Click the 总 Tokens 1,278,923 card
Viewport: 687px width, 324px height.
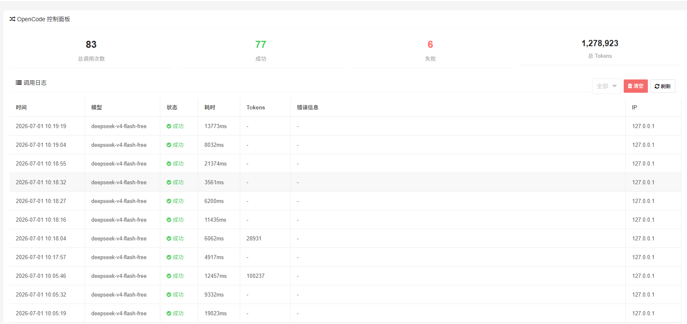pyautogui.click(x=600, y=49)
